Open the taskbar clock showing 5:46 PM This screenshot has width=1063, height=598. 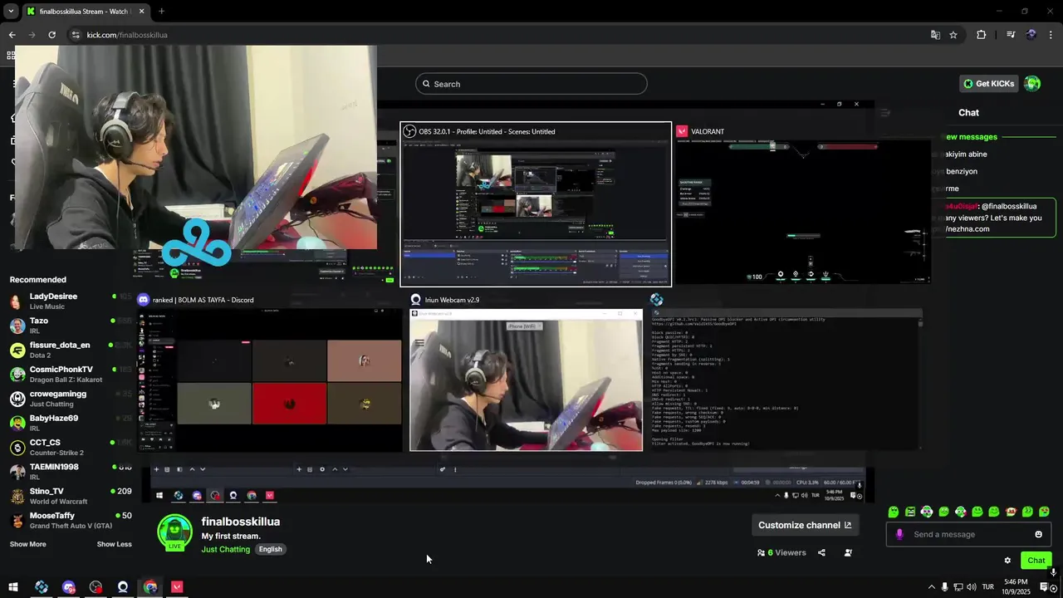(x=1016, y=587)
